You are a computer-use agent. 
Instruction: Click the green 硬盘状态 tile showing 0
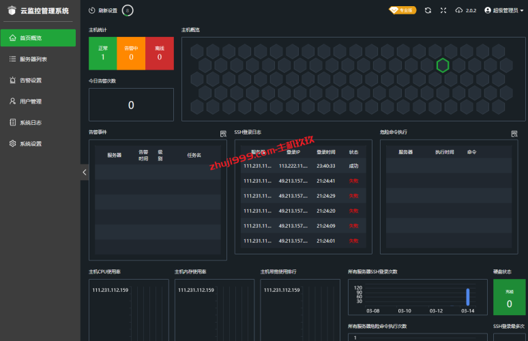pyautogui.click(x=509, y=297)
